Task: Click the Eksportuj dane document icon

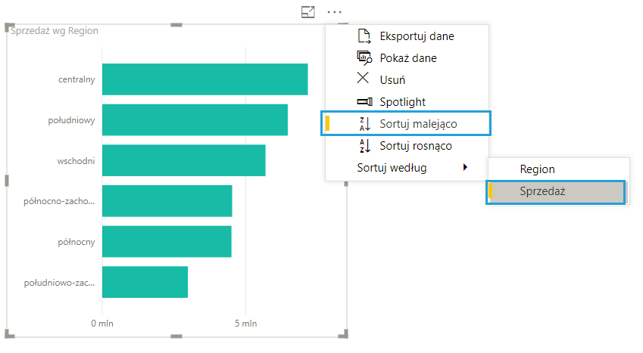Action: pyautogui.click(x=364, y=36)
